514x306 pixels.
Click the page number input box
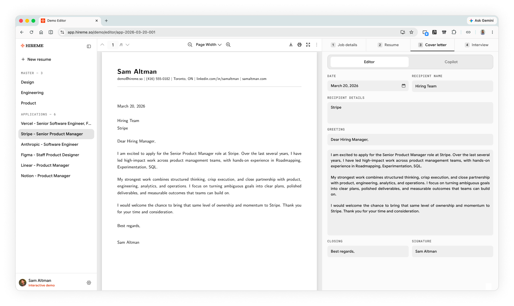[x=113, y=45]
